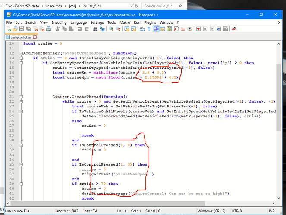Redo the edit via toolbar arrow
The image size is (286, 215).
tap(87, 29)
